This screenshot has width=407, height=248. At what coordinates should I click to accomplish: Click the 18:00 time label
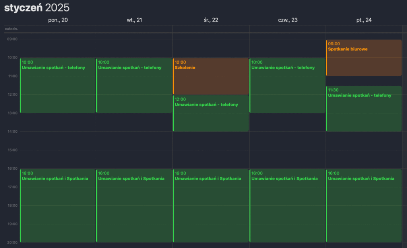(12, 205)
